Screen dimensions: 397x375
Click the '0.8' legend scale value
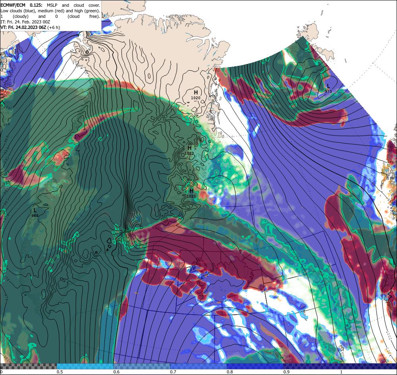[230, 372]
